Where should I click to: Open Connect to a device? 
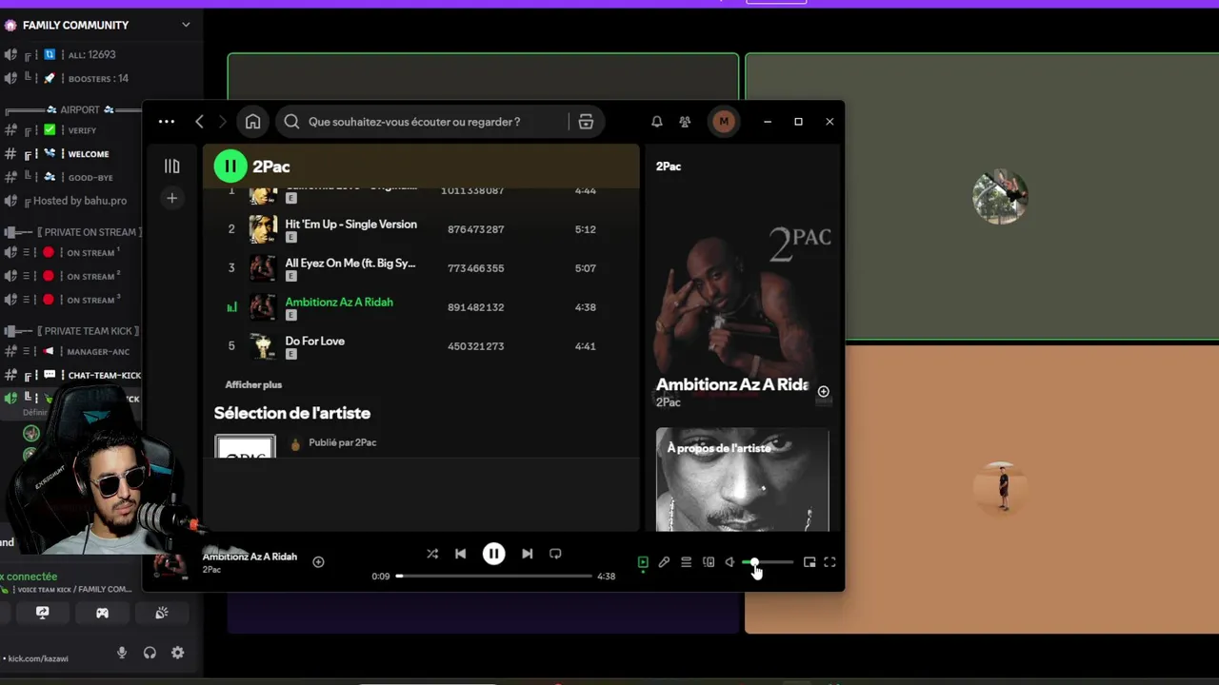pos(709,562)
